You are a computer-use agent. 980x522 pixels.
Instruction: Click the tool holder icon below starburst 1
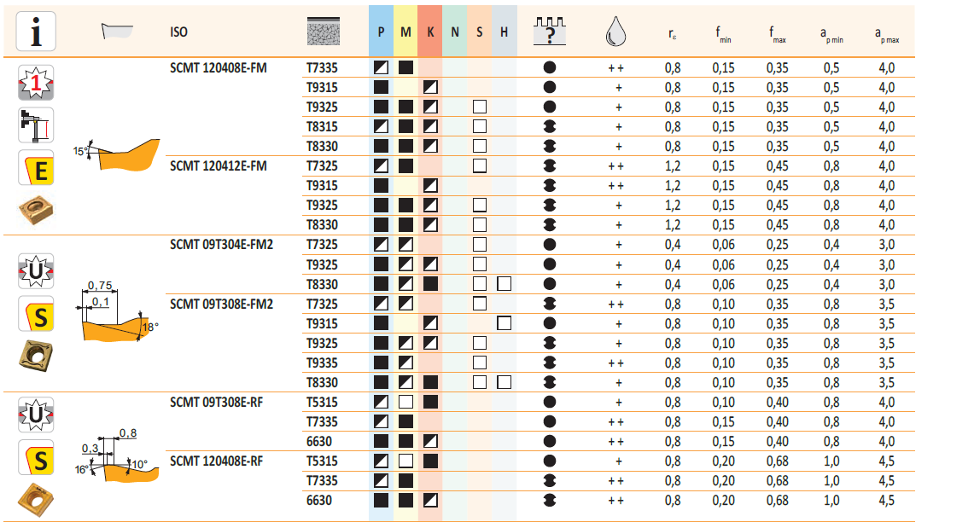(x=36, y=125)
